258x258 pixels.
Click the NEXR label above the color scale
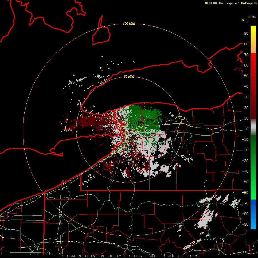252,17
